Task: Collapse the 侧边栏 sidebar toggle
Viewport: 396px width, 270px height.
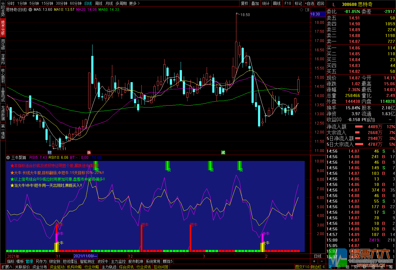Action: [x=318, y=267]
